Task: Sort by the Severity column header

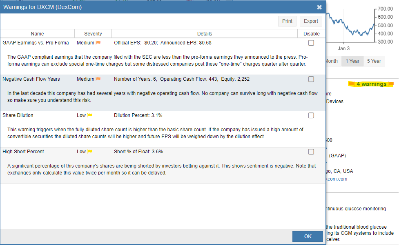Action: 93,34
